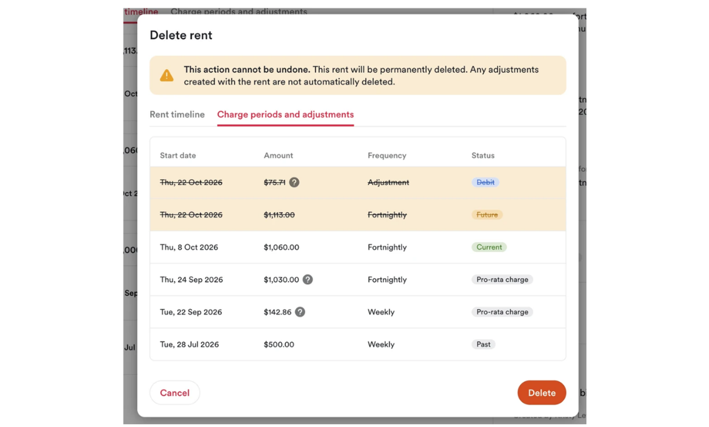Click the Frequency column header

pos(387,155)
